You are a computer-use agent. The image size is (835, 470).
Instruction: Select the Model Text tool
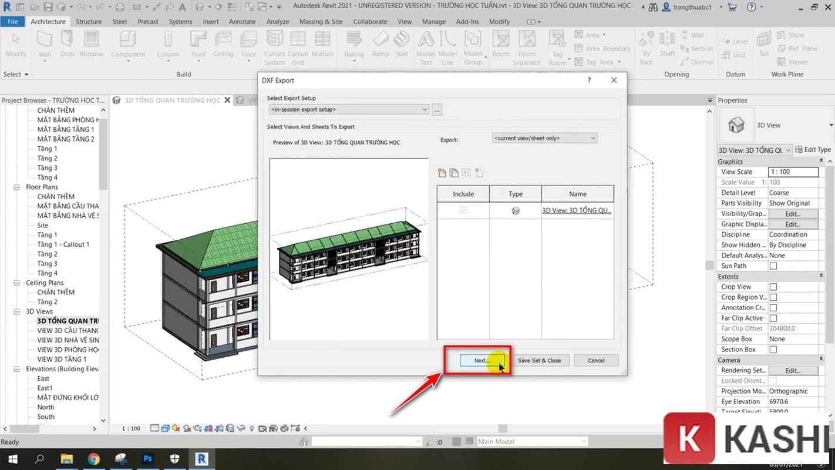426,48
